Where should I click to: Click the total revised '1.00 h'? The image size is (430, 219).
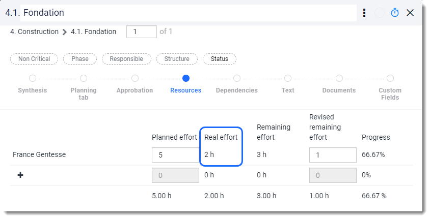click(x=319, y=196)
